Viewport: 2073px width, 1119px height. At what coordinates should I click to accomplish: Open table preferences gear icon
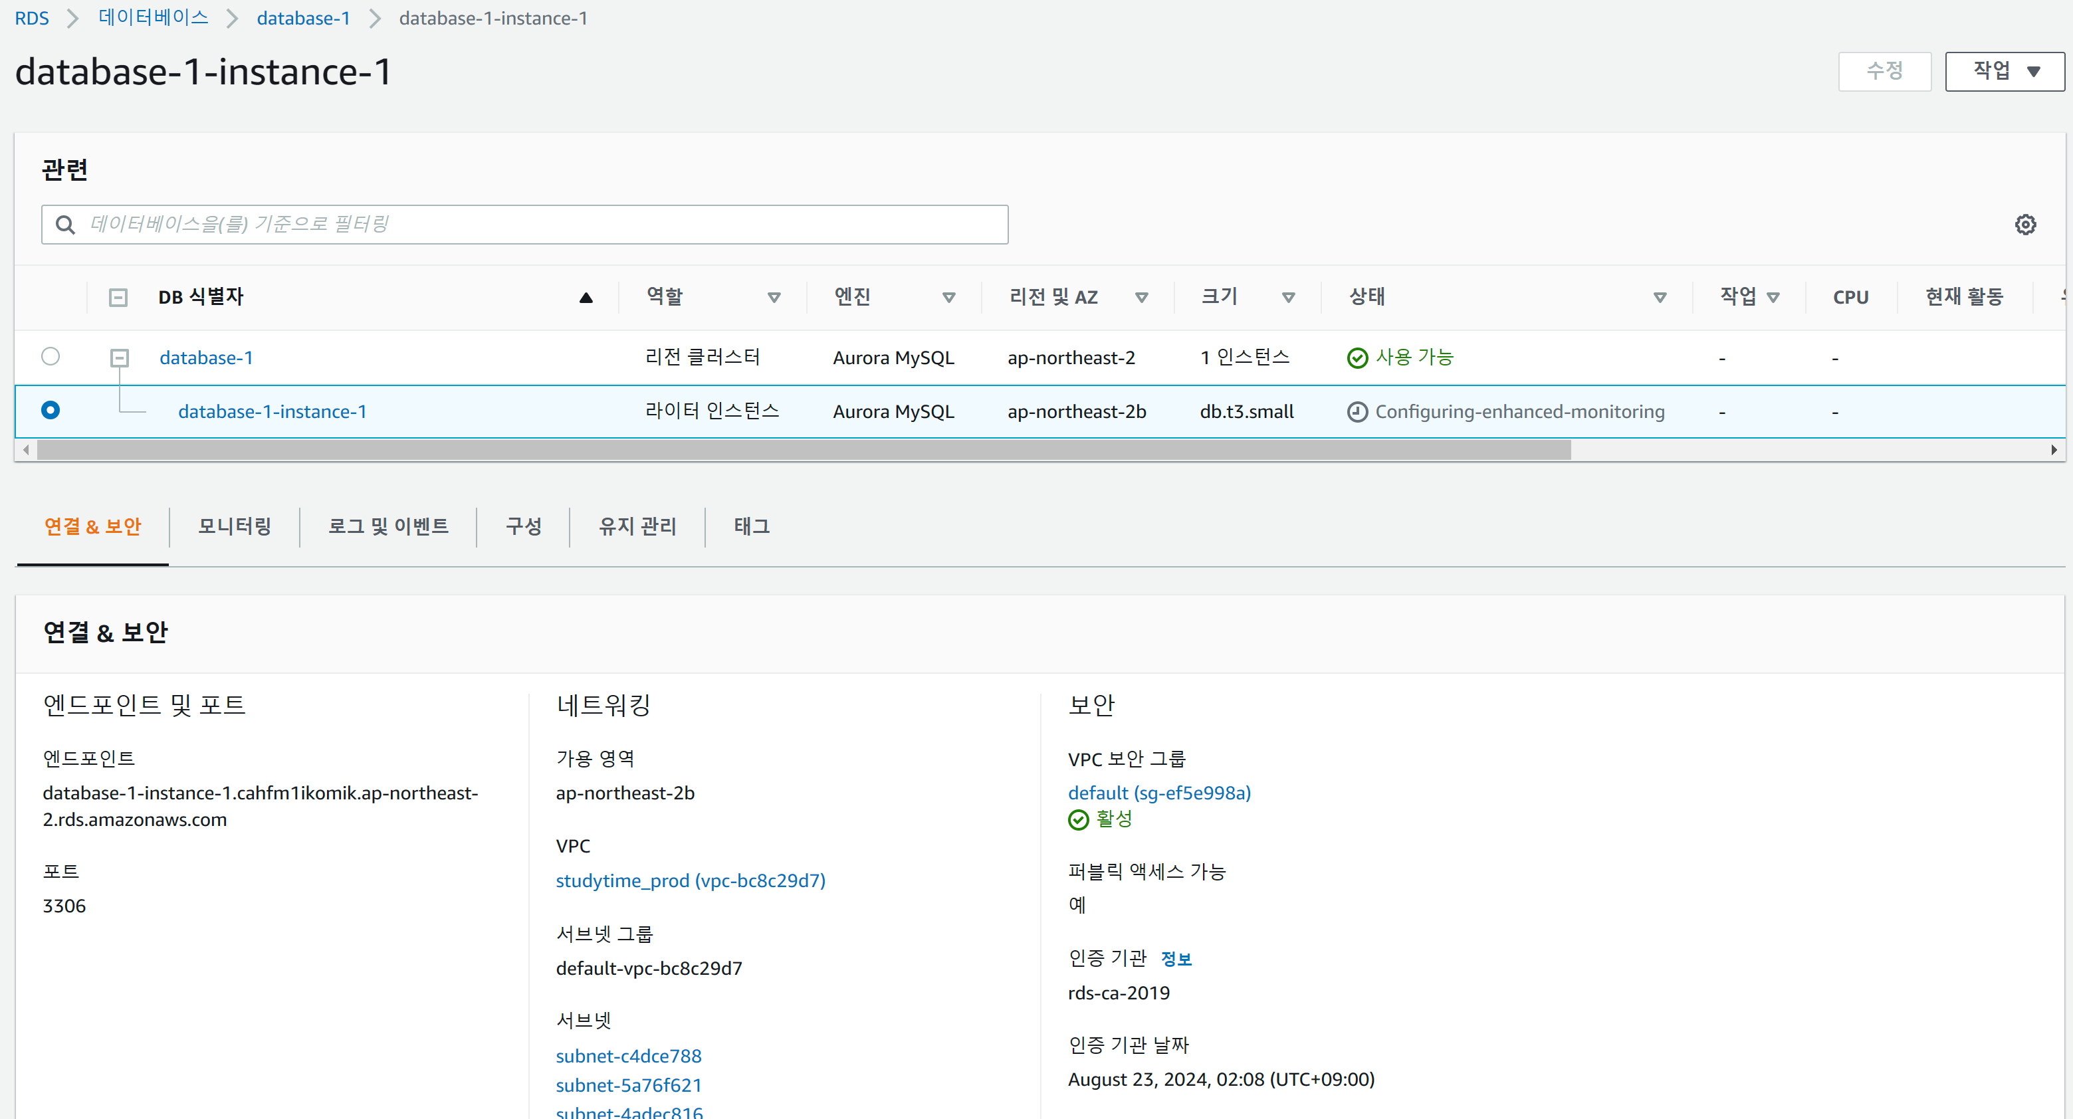(2024, 225)
